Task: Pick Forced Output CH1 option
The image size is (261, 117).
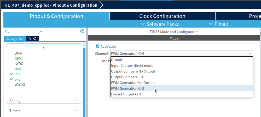Action: coord(126,94)
